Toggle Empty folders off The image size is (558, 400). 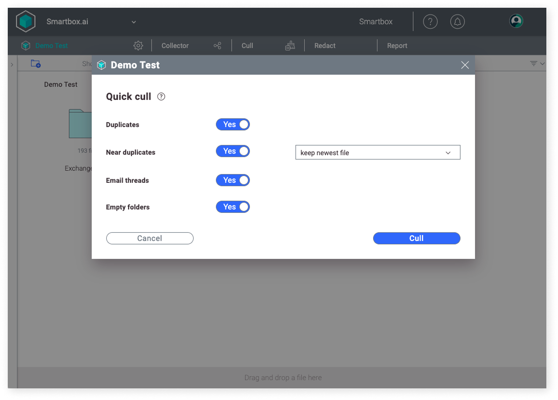tap(232, 207)
